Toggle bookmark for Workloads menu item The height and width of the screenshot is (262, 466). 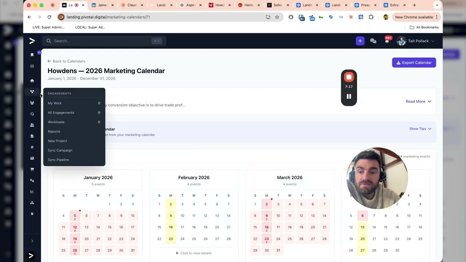coord(99,122)
